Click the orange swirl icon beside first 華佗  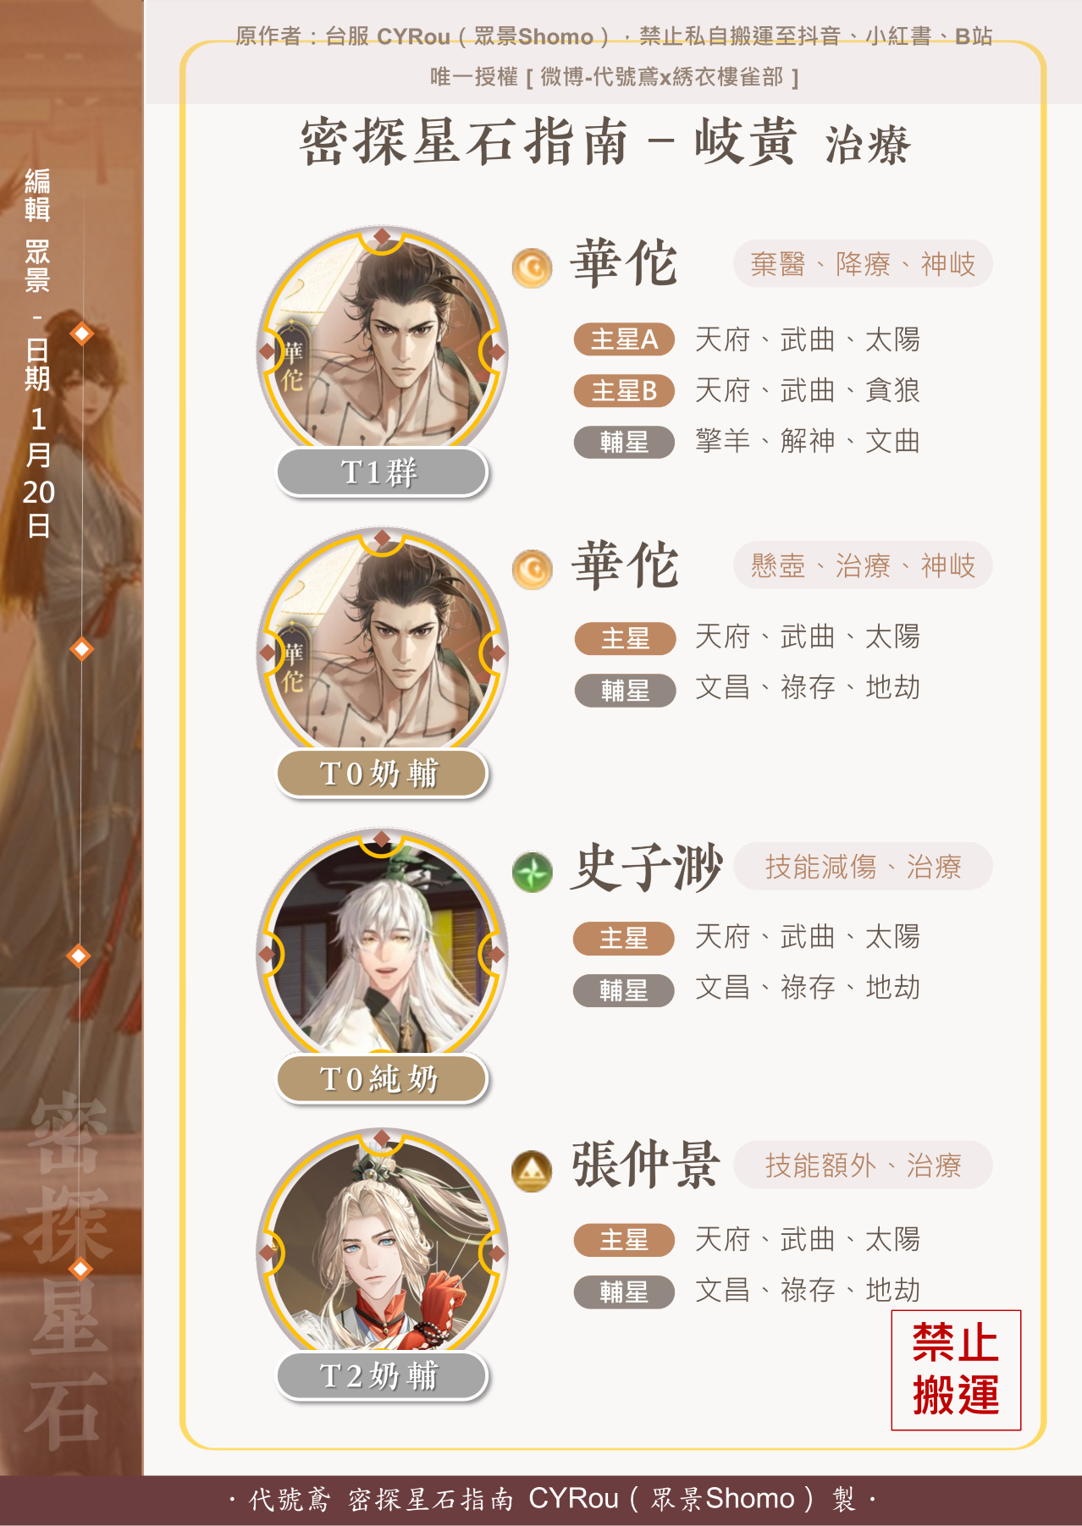(533, 268)
